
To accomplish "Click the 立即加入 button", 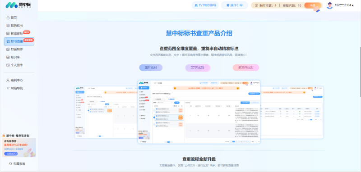I will coord(11,154).
